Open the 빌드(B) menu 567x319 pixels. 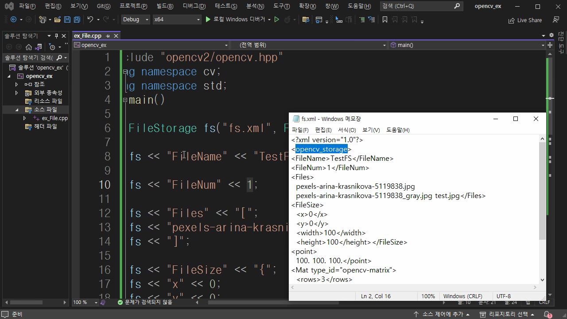click(x=165, y=6)
